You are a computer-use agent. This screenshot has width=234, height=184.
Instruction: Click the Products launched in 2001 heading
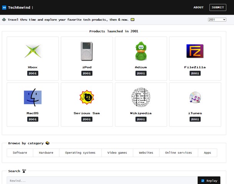(114, 31)
